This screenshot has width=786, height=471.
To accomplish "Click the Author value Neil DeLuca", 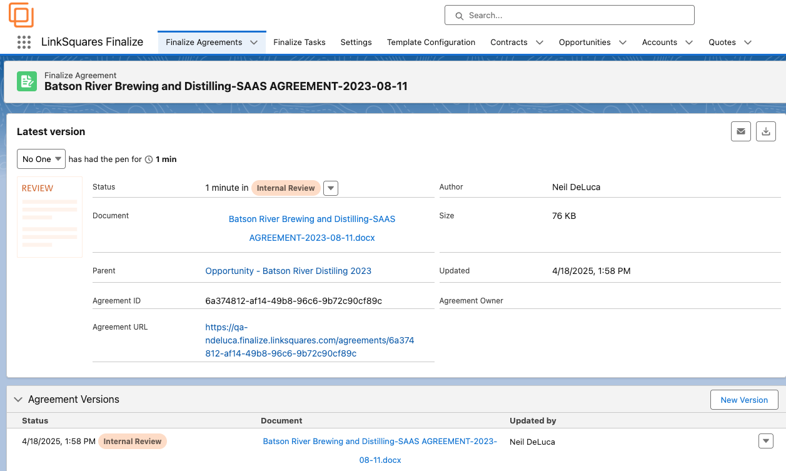I will tap(576, 187).
